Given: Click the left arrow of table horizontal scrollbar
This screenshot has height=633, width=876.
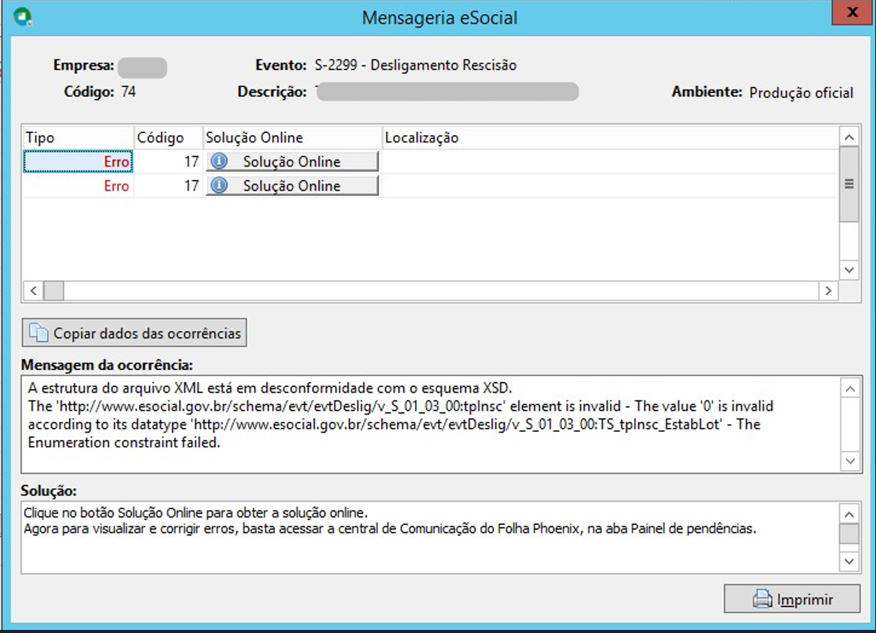Looking at the screenshot, I should coord(34,291).
